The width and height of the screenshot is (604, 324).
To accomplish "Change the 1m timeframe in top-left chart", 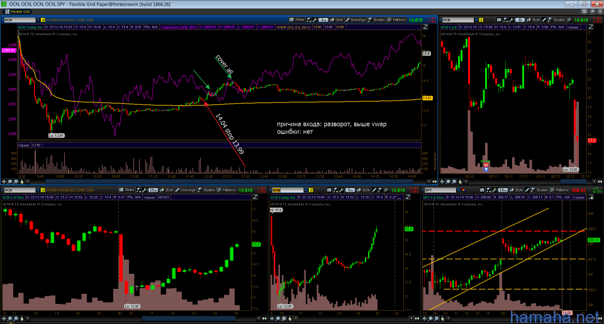I will coord(323,19).
